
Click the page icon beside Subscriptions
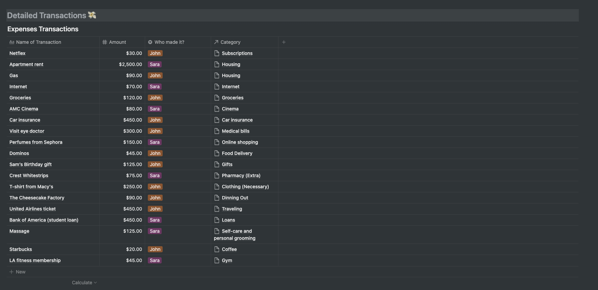point(217,53)
